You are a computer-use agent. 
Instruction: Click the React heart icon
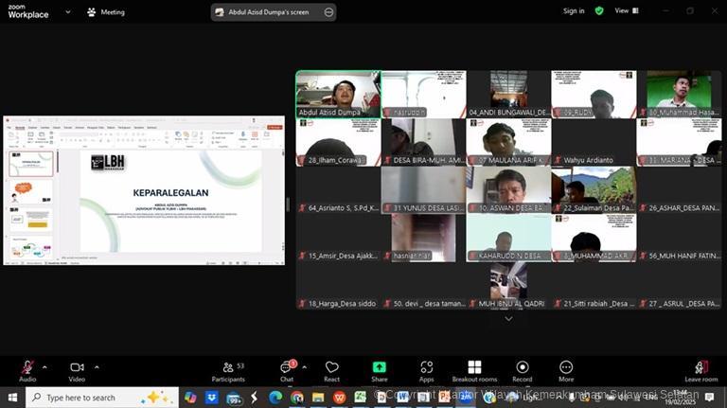[x=331, y=369]
